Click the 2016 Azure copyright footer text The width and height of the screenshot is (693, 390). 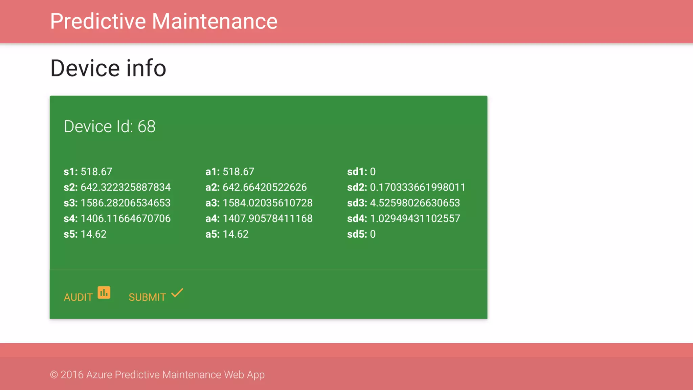click(x=157, y=375)
